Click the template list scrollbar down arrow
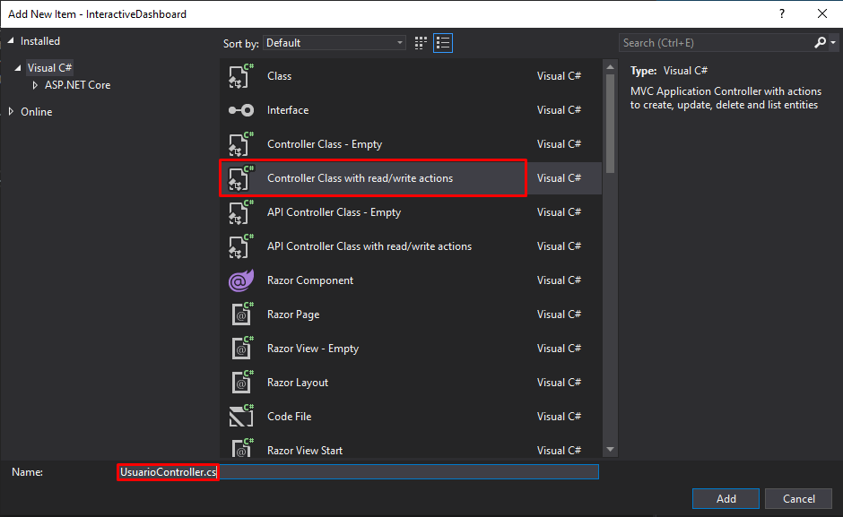This screenshot has height=517, width=843. pos(610,449)
